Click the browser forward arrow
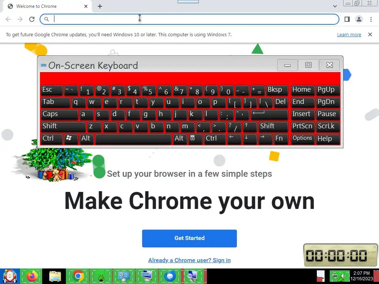 (x=20, y=19)
